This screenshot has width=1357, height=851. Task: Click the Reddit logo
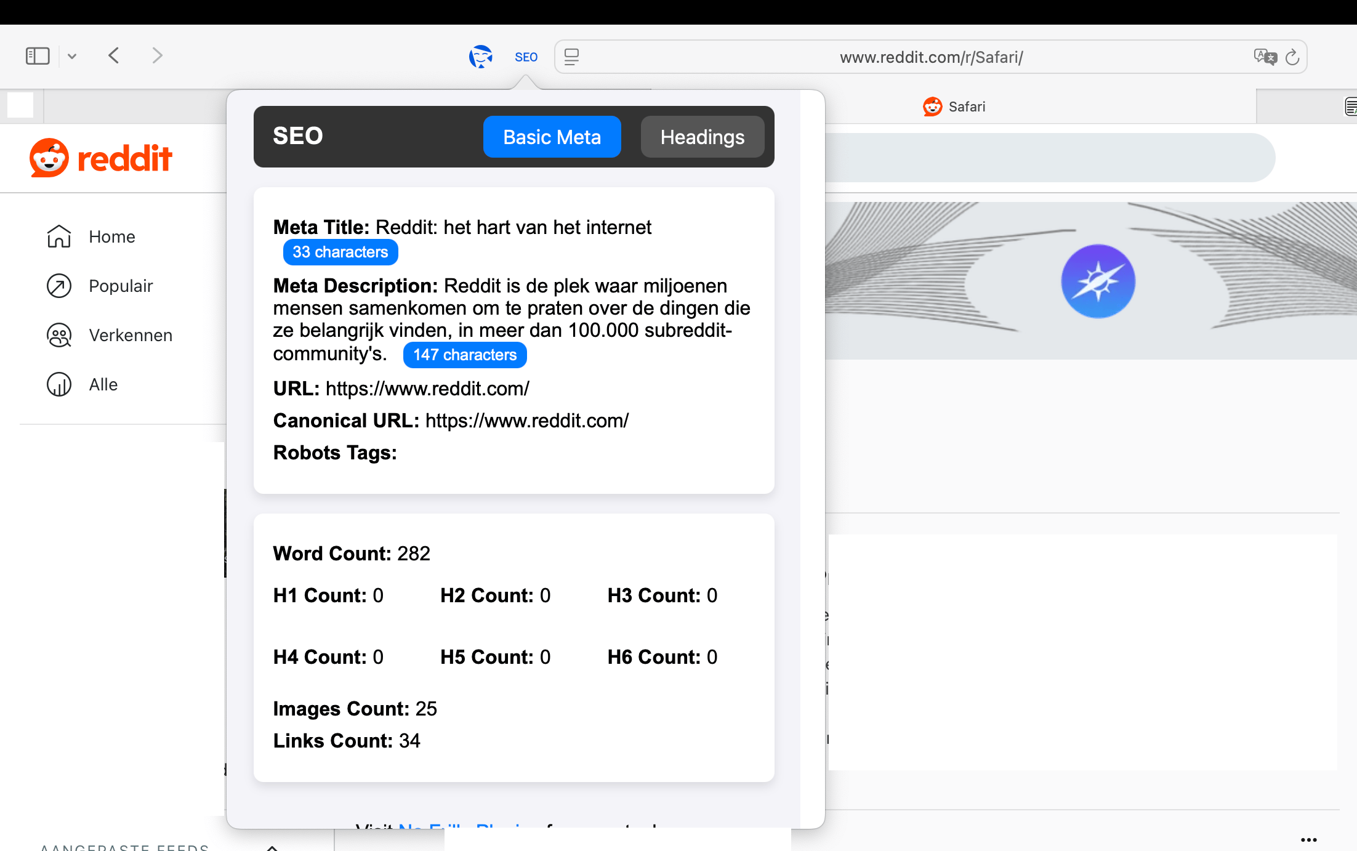(101, 158)
